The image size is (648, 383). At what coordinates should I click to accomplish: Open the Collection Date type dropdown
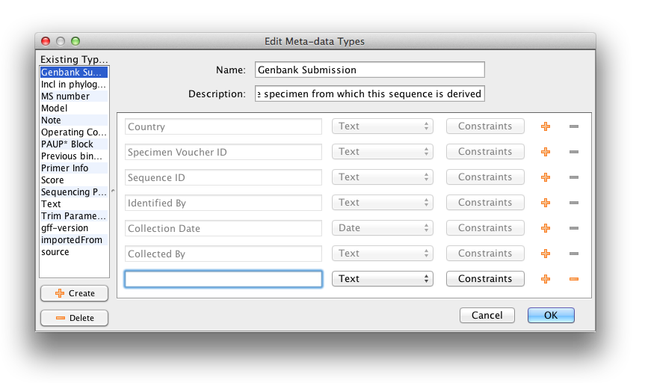click(x=383, y=228)
